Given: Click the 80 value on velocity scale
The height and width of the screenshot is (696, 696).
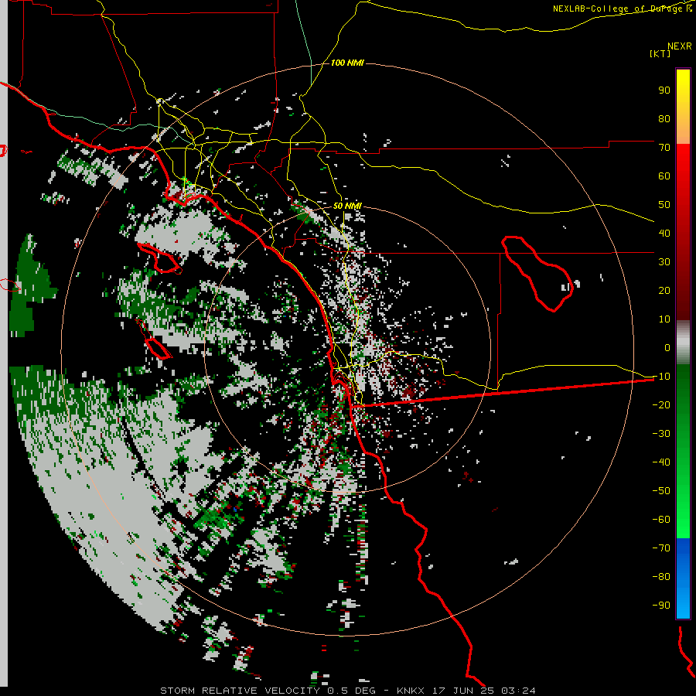Looking at the screenshot, I should 664,118.
